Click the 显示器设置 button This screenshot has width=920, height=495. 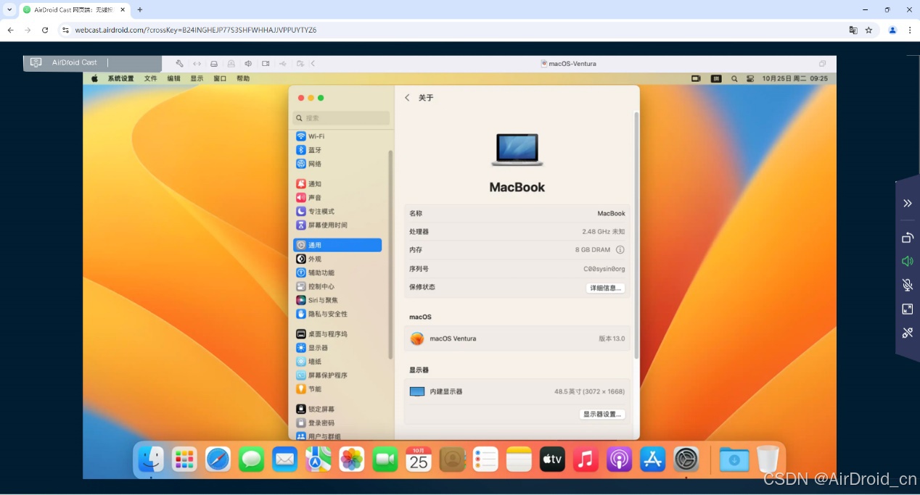(x=602, y=415)
